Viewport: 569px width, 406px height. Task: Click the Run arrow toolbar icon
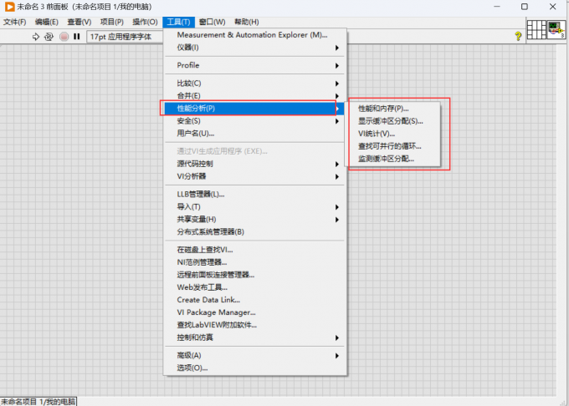click(35, 37)
